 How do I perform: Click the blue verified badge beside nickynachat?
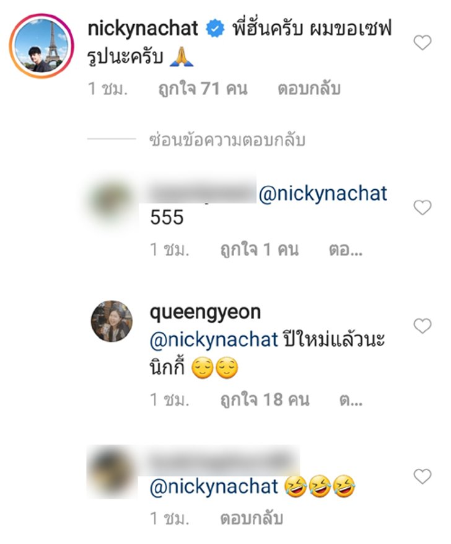coord(215,29)
